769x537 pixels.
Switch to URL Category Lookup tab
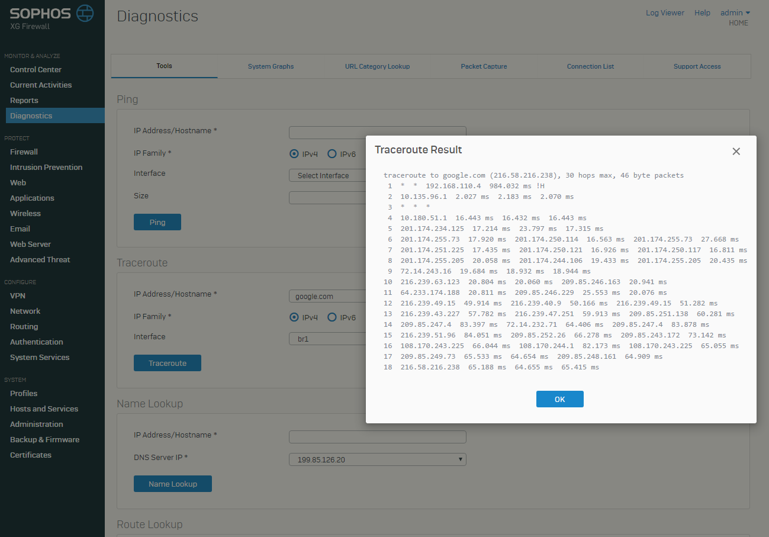tap(377, 66)
